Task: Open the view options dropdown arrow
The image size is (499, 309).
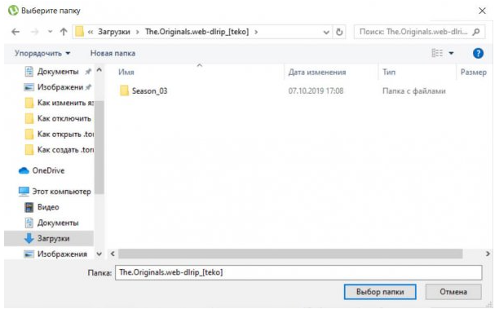Action: click(451, 54)
